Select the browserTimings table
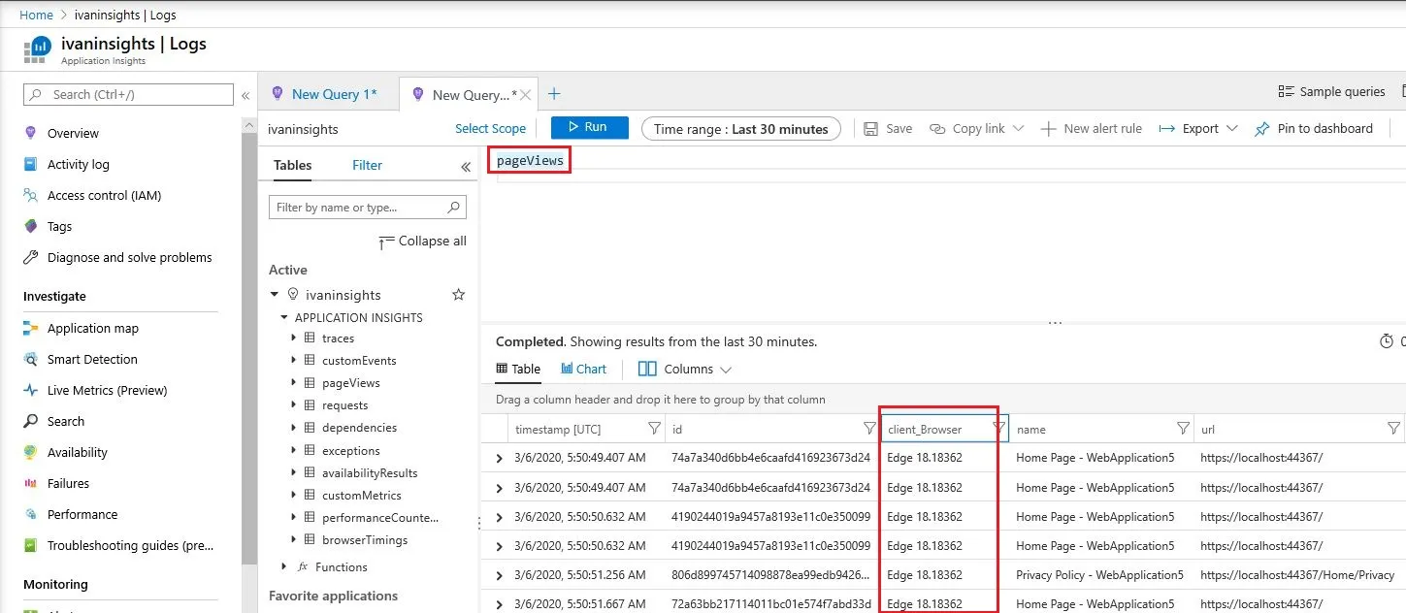The height and width of the screenshot is (613, 1406). 365,539
